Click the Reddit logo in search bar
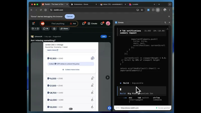 pyautogui.click(x=43, y=23)
